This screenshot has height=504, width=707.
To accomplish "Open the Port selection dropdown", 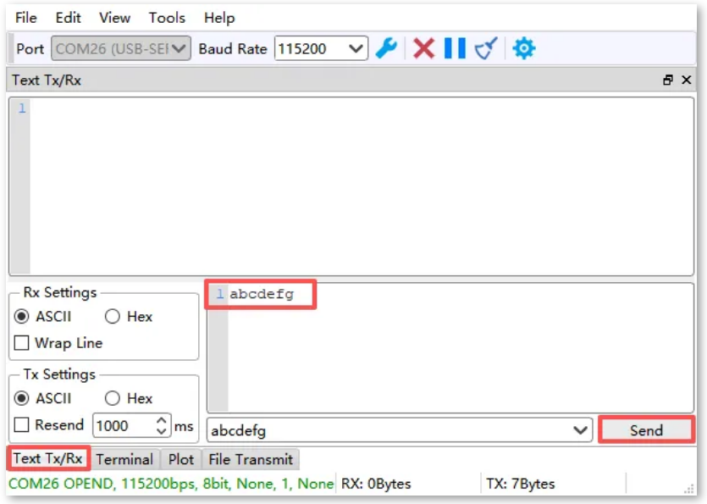I will (x=180, y=48).
